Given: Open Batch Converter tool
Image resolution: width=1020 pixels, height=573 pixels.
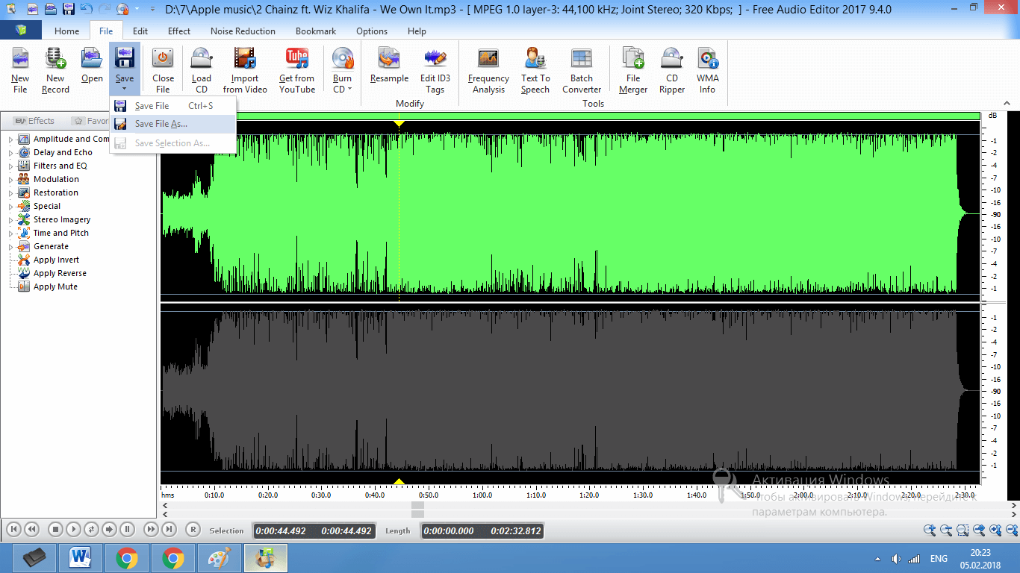Looking at the screenshot, I should pos(582,70).
